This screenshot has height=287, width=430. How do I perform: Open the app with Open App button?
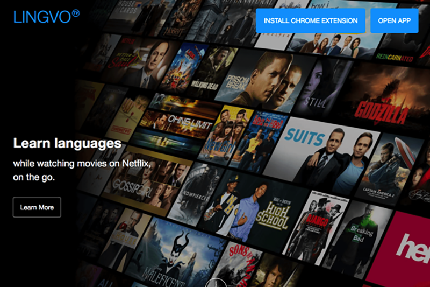(x=394, y=21)
